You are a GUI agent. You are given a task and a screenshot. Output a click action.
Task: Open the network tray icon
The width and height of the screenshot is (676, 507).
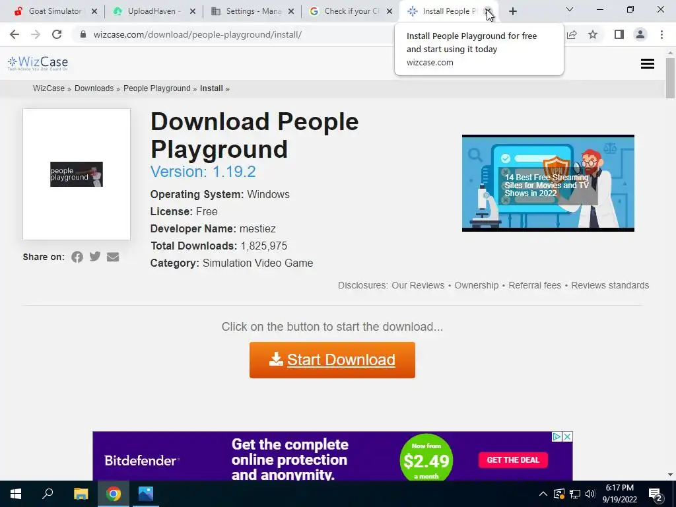point(575,494)
